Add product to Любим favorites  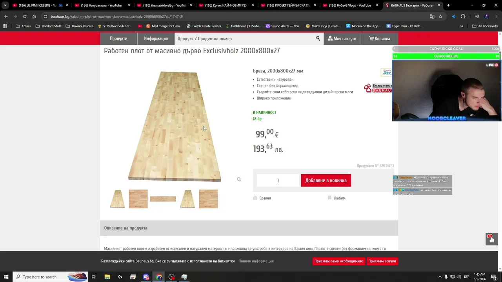coord(336,198)
